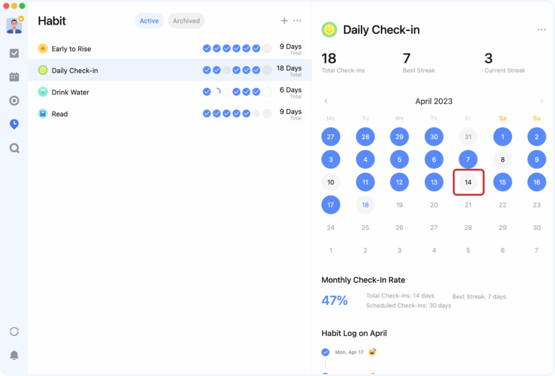The width and height of the screenshot is (555, 376).
Task: Mark Drink Water habit complete for today
Action: 267,92
